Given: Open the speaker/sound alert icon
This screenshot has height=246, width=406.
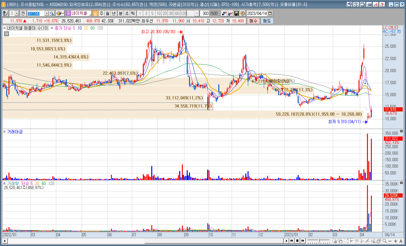Looking at the screenshot, I should click(59, 13).
